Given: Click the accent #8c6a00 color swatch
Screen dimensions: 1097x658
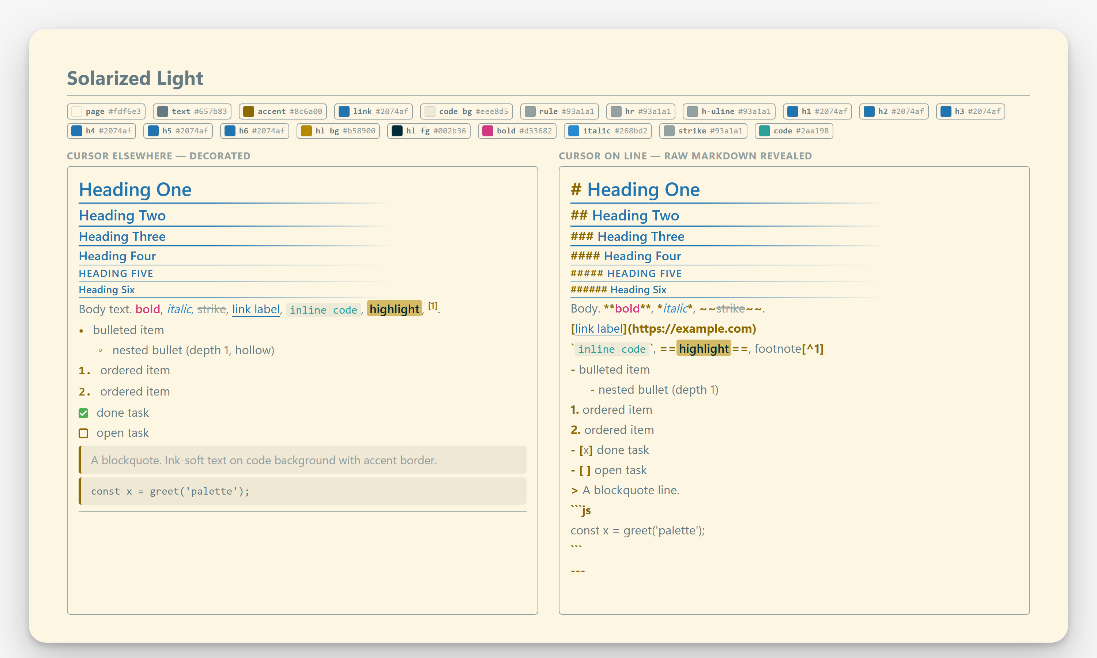Looking at the screenshot, I should coord(283,111).
